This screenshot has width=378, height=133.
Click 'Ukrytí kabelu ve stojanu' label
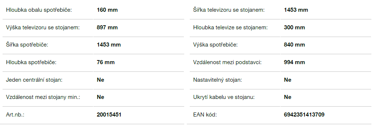pyautogui.click(x=224, y=97)
